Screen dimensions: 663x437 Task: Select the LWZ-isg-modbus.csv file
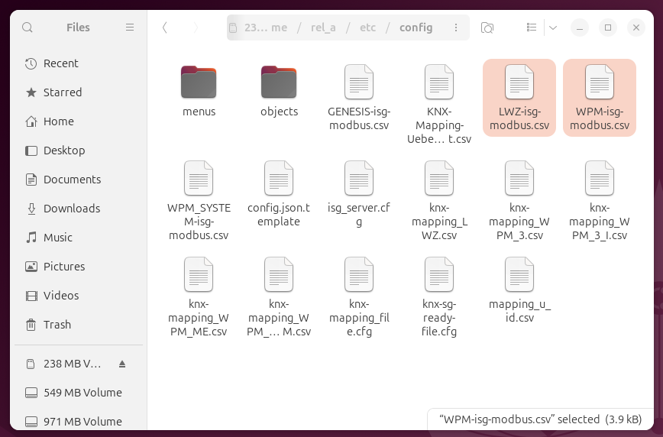(519, 98)
